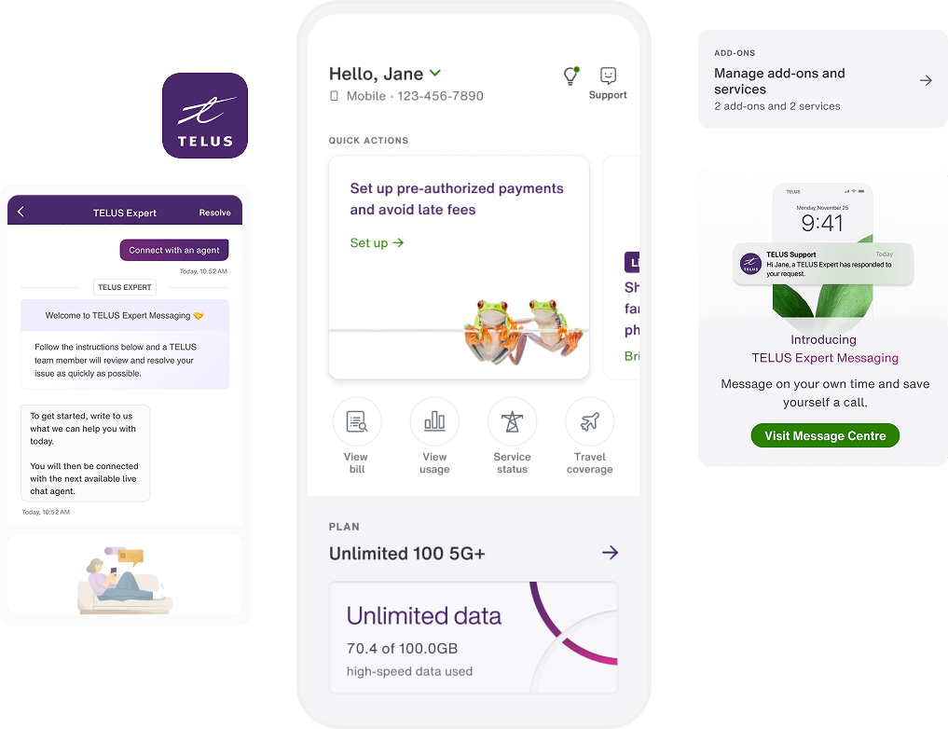Open the Support chat icon
The width and height of the screenshot is (948, 729).
[x=608, y=76]
